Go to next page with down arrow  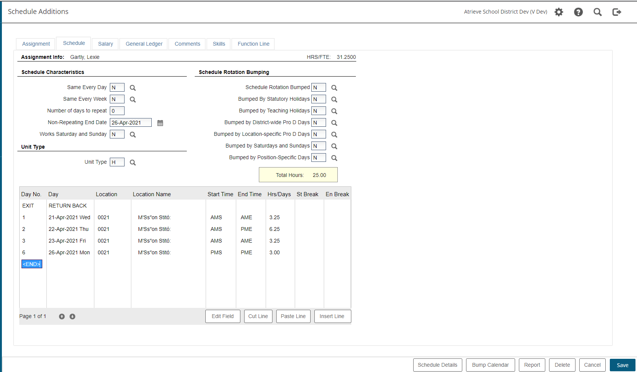(x=72, y=317)
